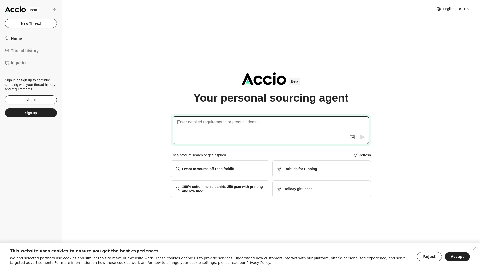Viewport: 480px width, 270px height.
Task: Click the image upload icon in search bar
Action: [x=352, y=137]
